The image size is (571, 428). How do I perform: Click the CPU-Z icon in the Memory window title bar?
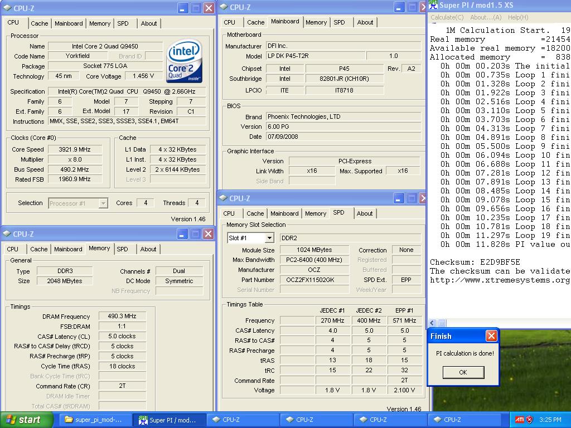(7, 234)
